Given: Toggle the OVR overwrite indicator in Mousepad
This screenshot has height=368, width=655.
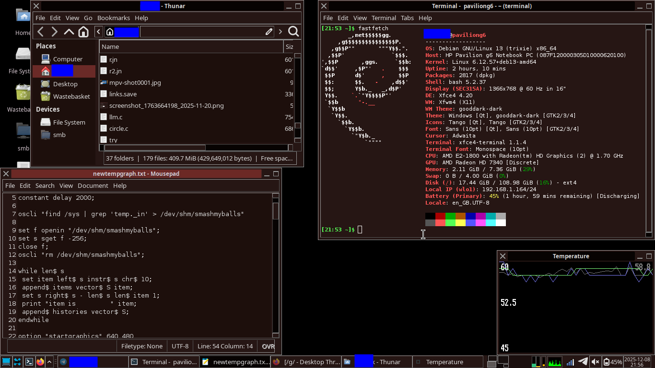Looking at the screenshot, I should tap(269, 346).
